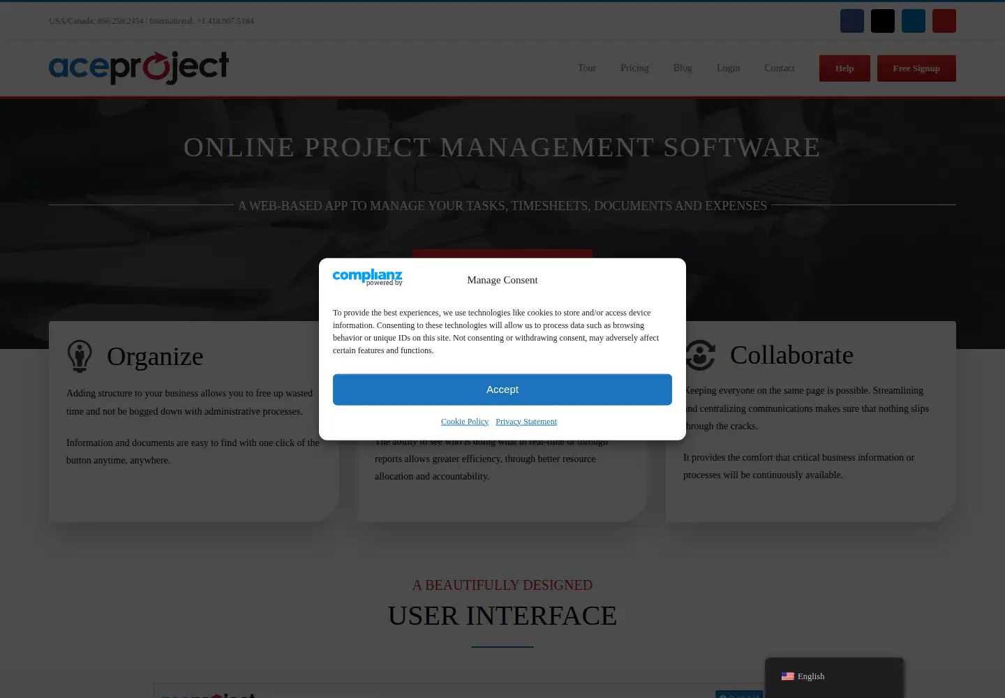Open the Contact page
Viewport: 1005px width, 698px height.
click(x=779, y=68)
